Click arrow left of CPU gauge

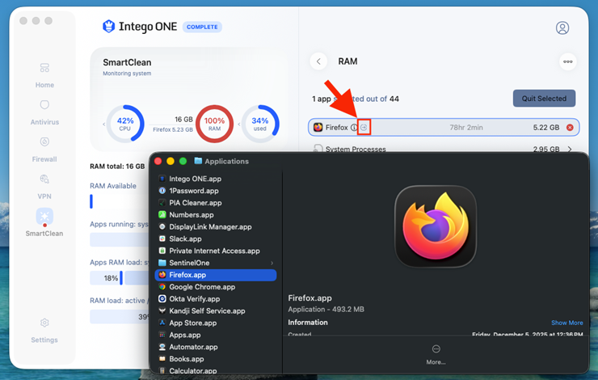point(103,124)
